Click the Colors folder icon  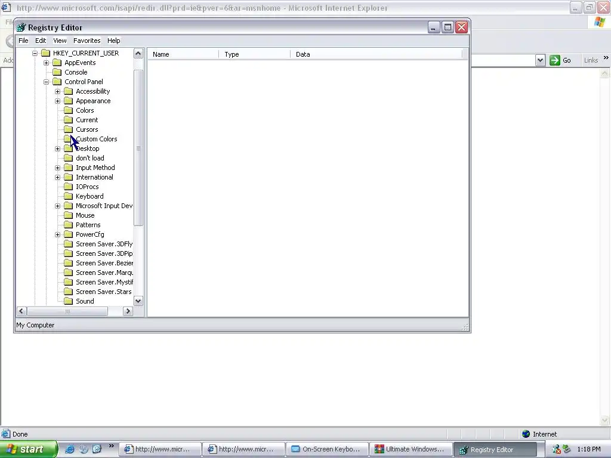coord(68,110)
